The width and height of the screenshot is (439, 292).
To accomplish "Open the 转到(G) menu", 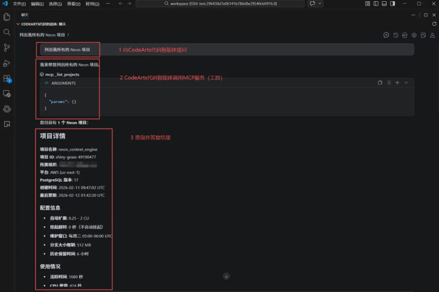I will pos(92,4).
